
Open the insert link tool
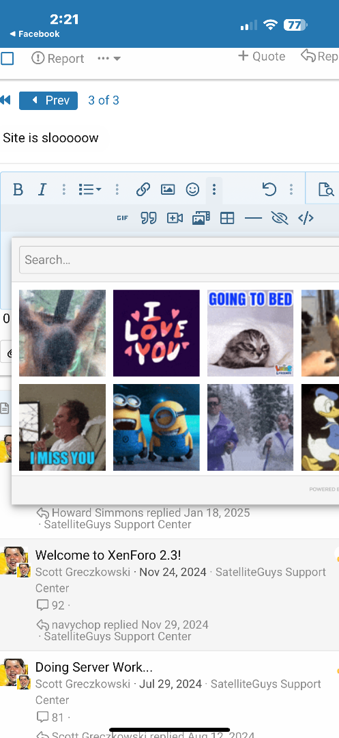pos(143,190)
